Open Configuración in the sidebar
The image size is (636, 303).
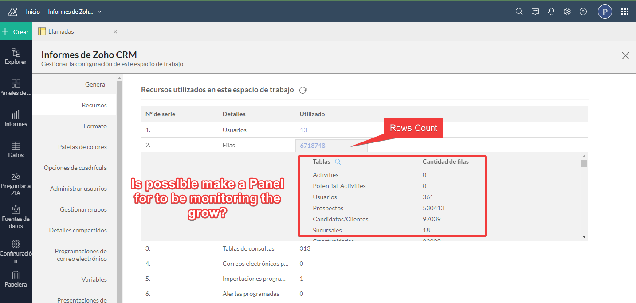pos(16,252)
